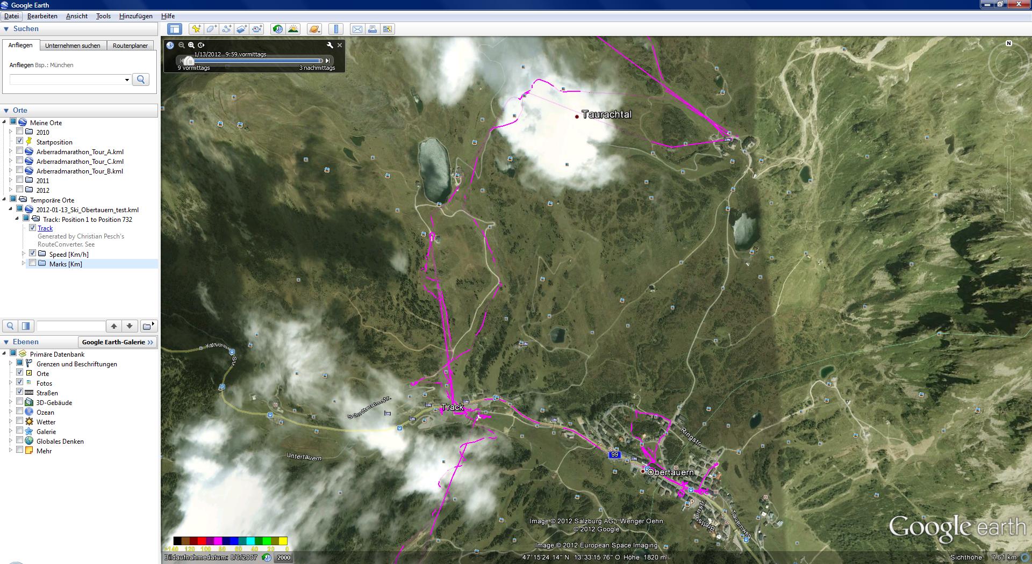Check the Marks [Km] folder checkbox

click(33, 263)
